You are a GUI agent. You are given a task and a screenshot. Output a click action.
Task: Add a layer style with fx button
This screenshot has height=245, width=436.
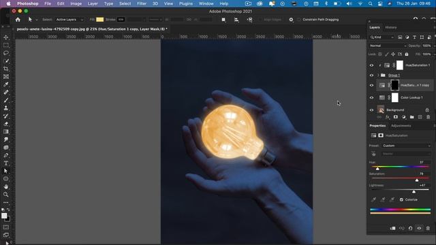[x=388, y=117]
